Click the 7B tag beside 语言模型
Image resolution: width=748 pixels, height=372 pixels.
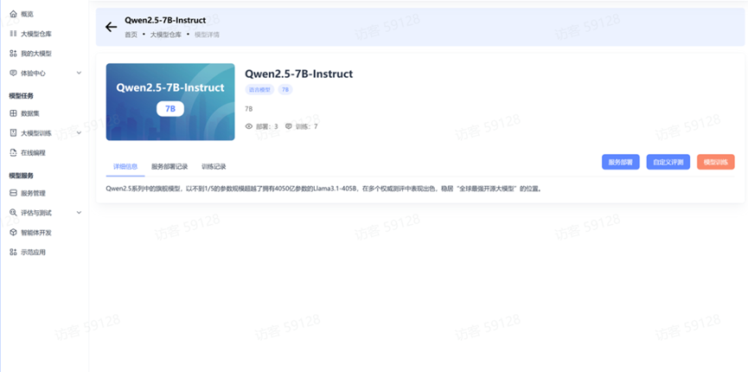coord(285,89)
